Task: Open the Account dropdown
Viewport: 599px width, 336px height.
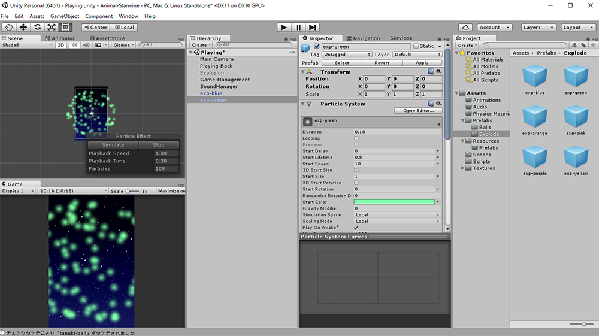Action: pyautogui.click(x=494, y=27)
